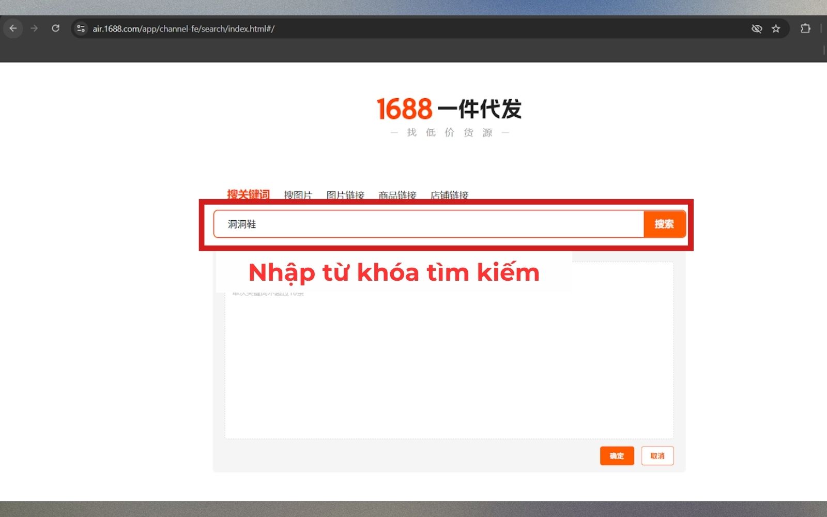Reload the 1688 search page
Viewport: 827px width, 517px height.
pos(56,28)
